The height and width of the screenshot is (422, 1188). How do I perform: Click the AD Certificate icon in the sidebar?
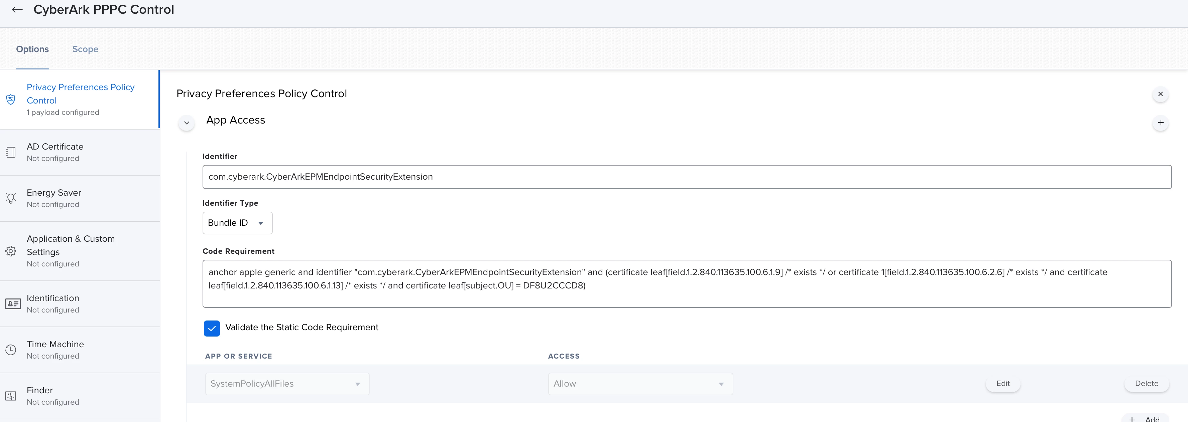[x=11, y=152]
